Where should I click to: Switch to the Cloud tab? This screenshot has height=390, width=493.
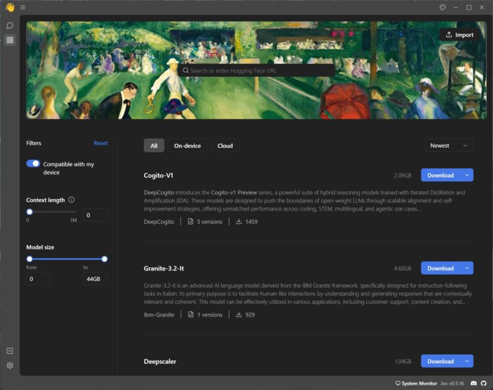(x=225, y=146)
